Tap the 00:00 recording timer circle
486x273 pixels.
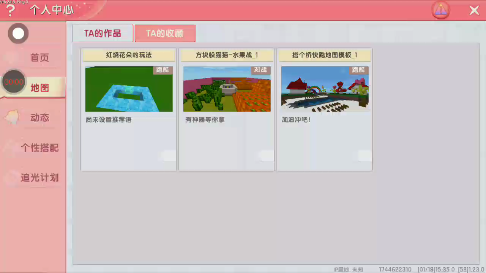tap(14, 82)
